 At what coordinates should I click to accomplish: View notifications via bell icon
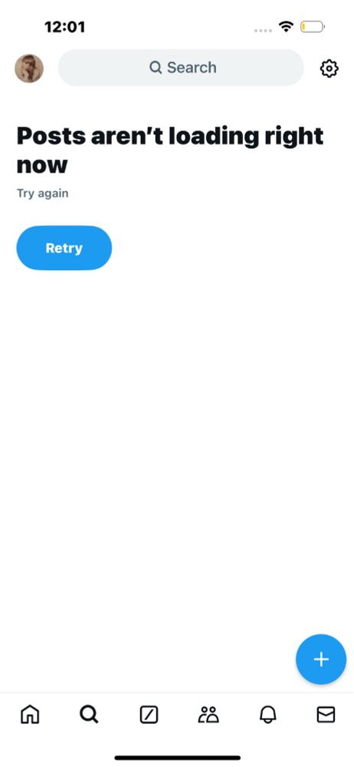coord(267,715)
